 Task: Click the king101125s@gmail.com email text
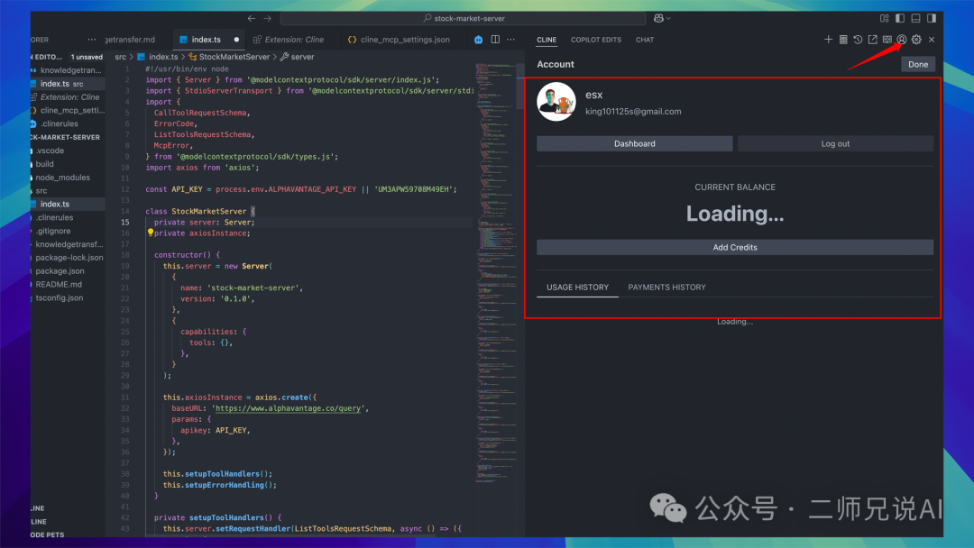point(633,112)
